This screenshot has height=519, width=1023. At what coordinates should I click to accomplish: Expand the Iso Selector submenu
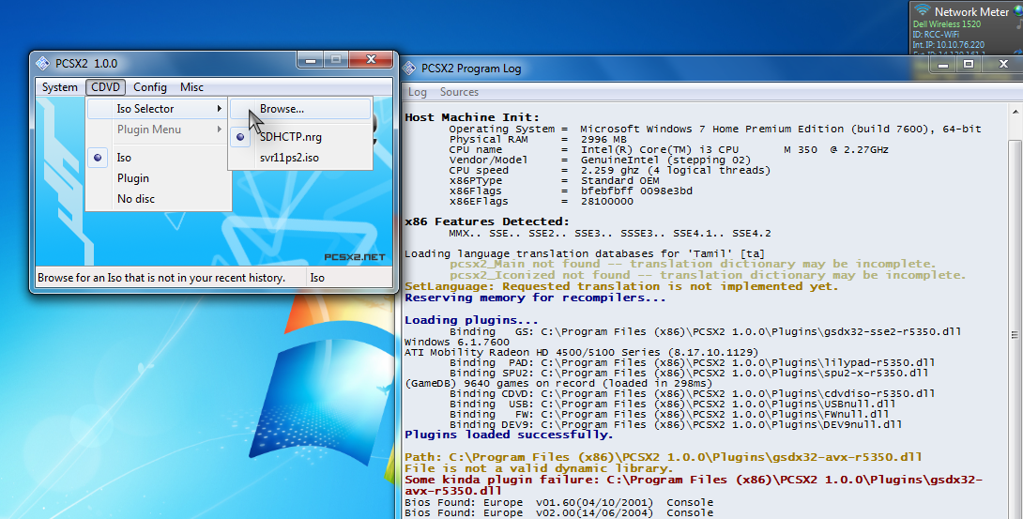click(145, 109)
